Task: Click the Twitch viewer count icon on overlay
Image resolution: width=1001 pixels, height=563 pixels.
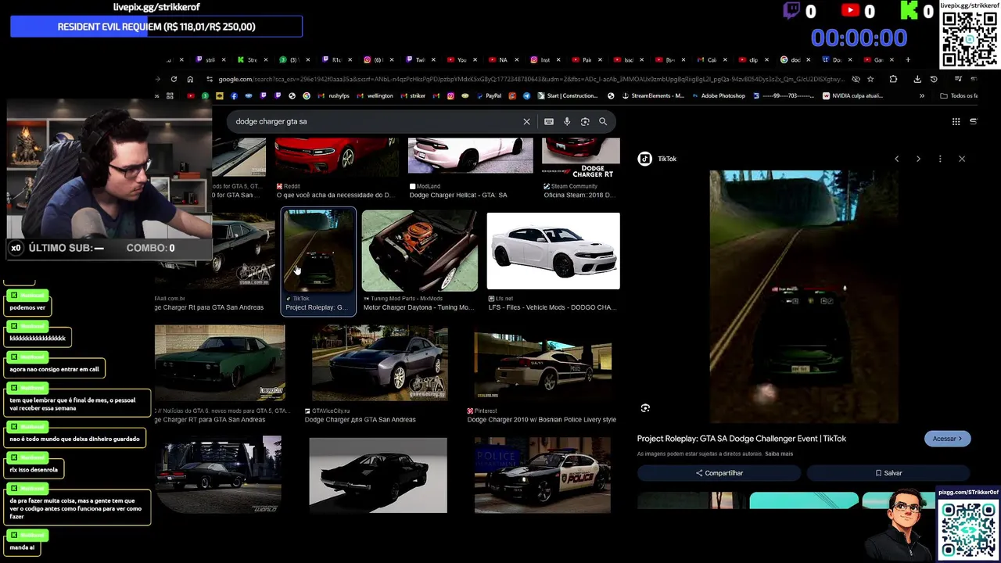Action: pyautogui.click(x=791, y=11)
